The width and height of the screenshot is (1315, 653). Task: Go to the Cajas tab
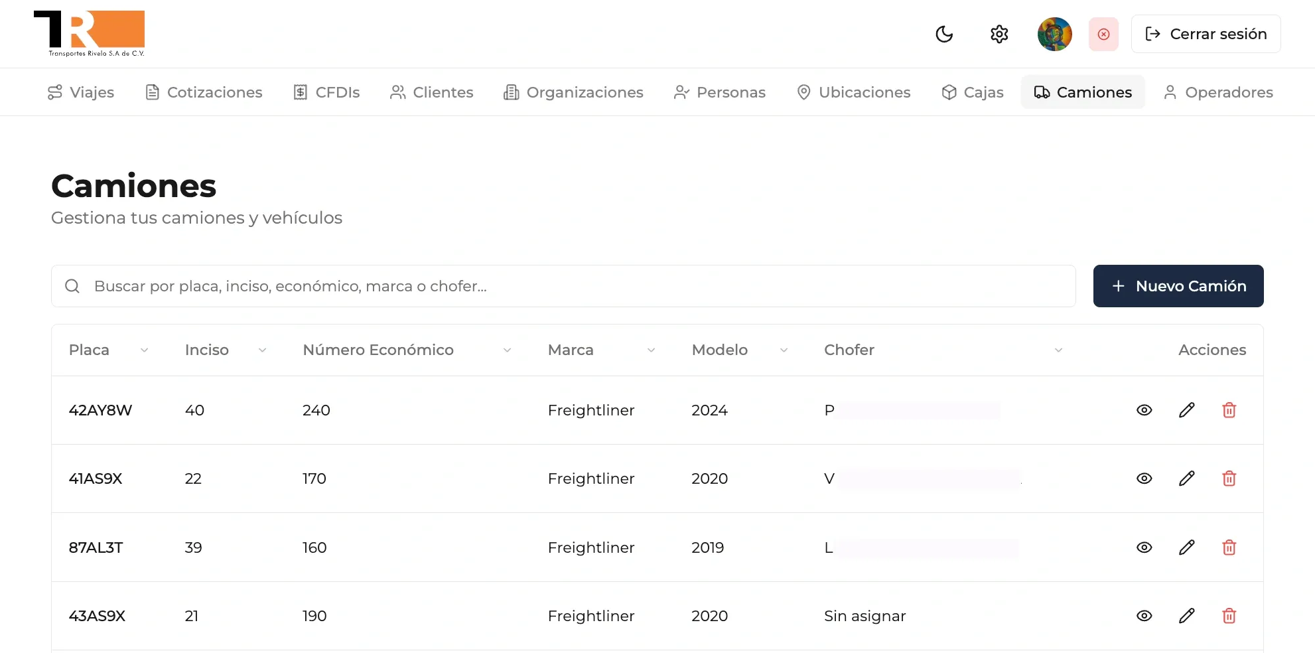click(973, 92)
